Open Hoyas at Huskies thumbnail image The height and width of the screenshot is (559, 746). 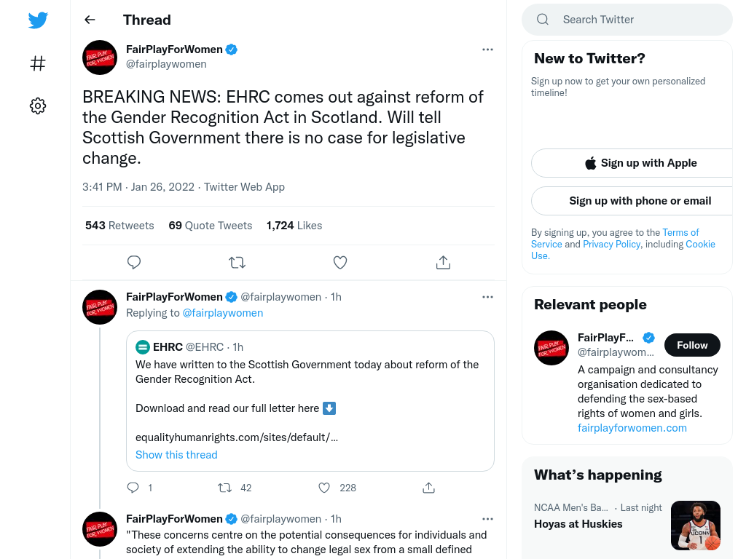pos(696,526)
